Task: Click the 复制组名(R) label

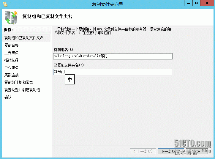Action: click(64, 50)
